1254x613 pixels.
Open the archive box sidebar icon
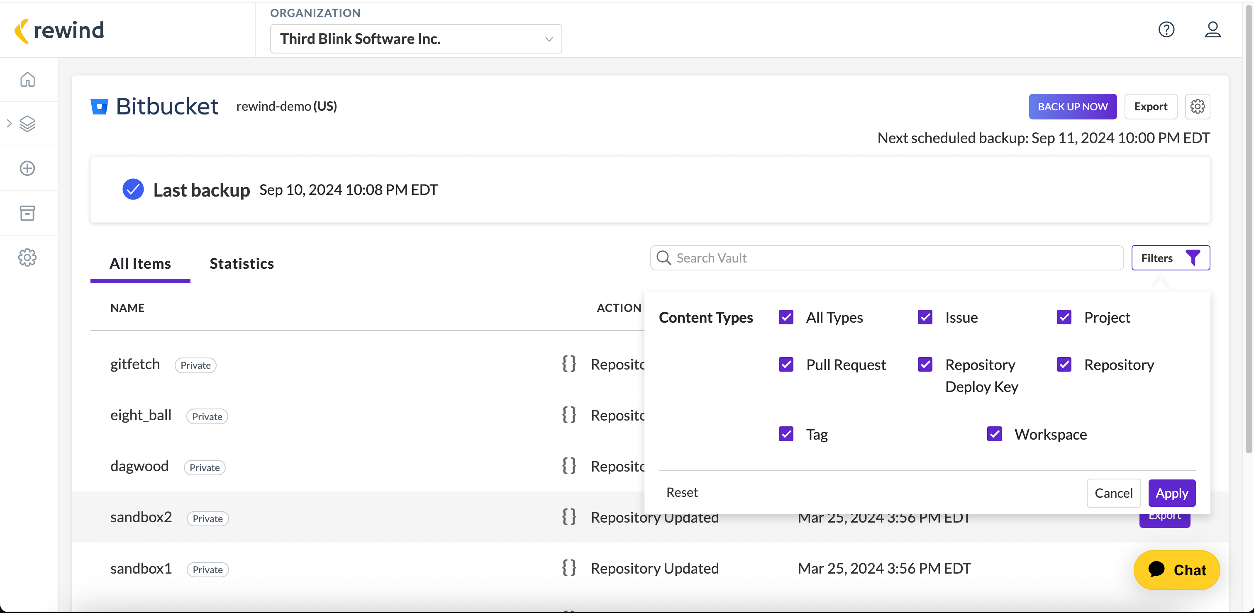pyautogui.click(x=28, y=213)
